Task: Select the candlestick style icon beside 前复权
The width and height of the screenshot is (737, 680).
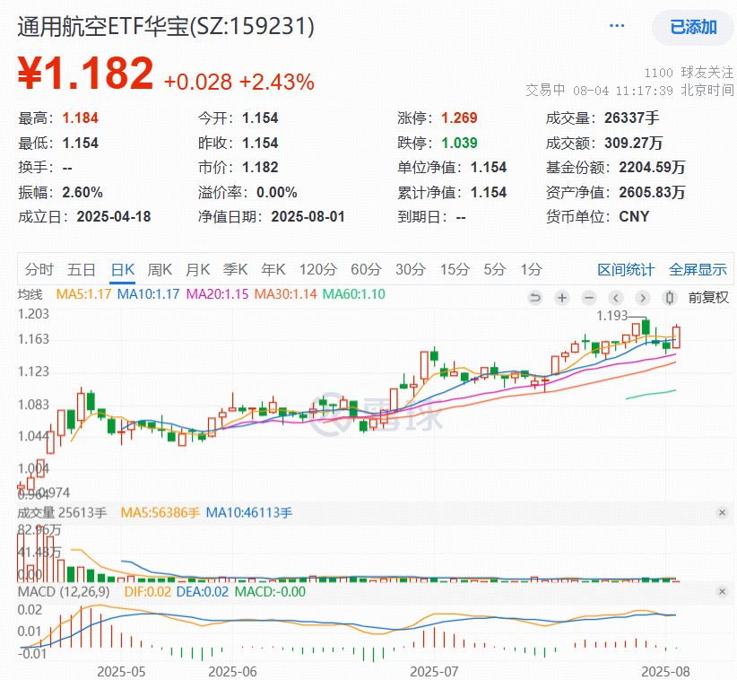Action: point(669,298)
